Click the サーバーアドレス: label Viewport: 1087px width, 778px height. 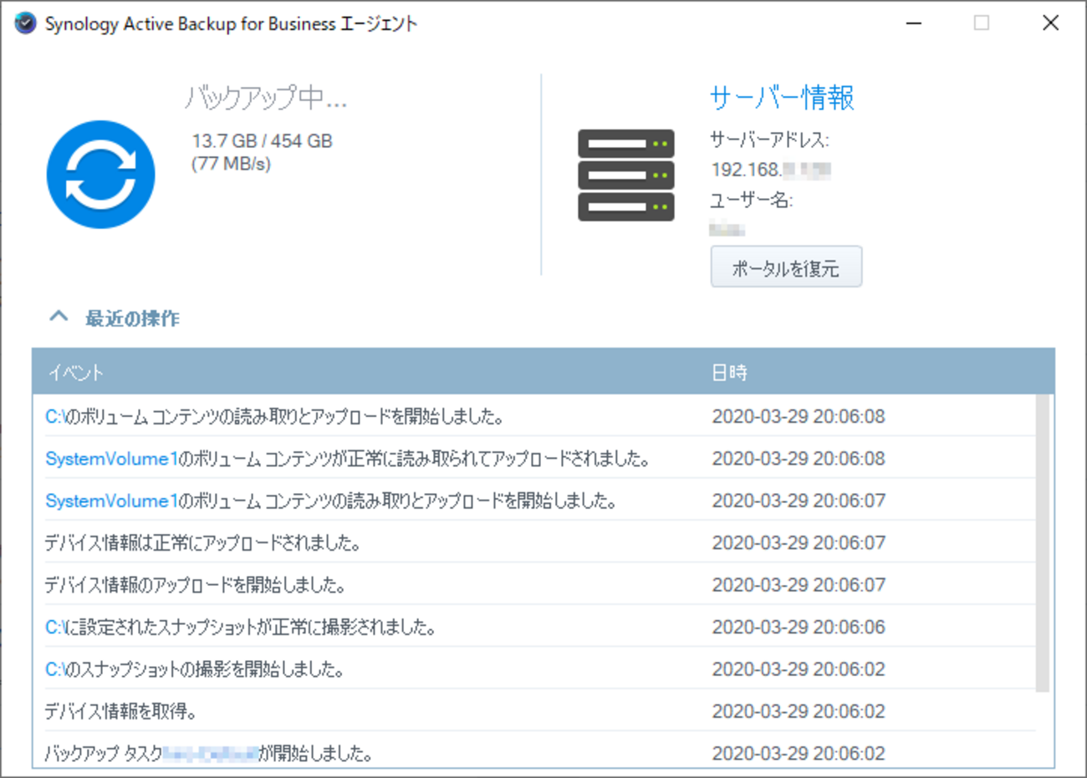coord(769,140)
